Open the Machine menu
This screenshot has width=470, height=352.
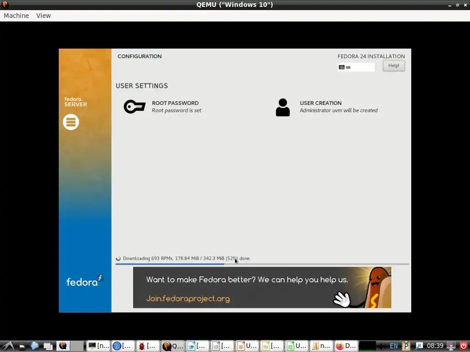point(17,16)
